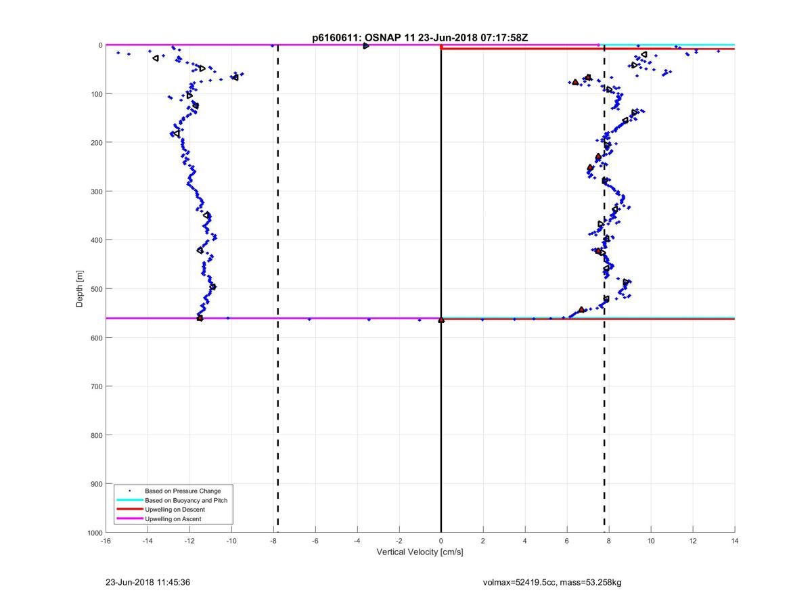
Task: Click velocity tick label -4
Action: tap(357, 541)
